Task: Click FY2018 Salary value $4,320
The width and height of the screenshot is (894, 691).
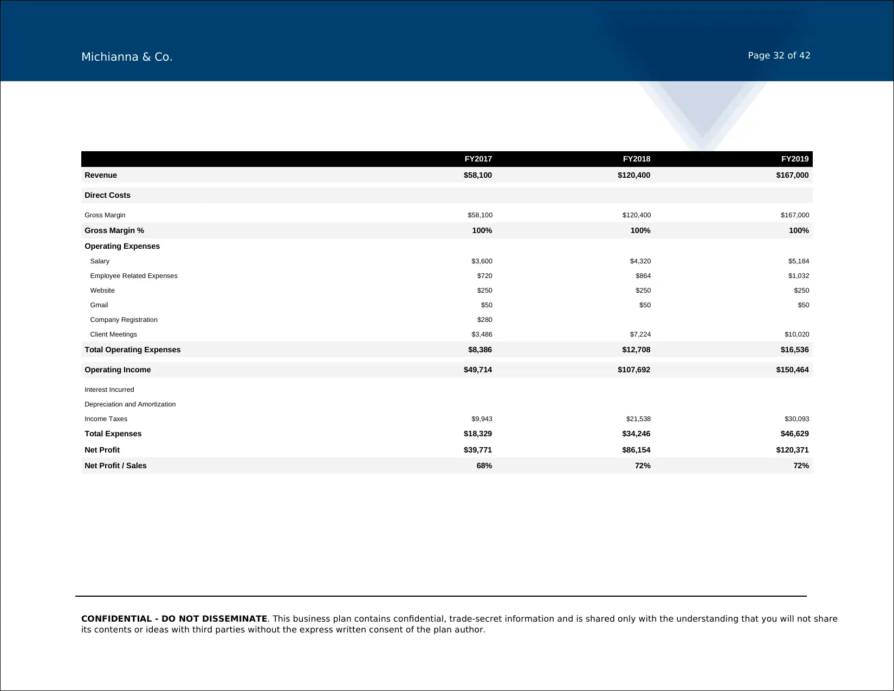Action: tap(640, 261)
